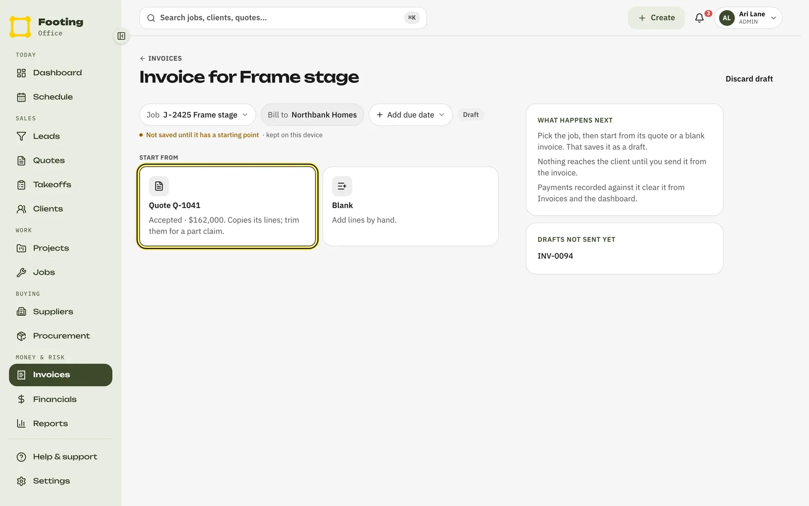809x506 pixels.
Task: Click "Not saved until it has a starting point"
Action: (x=202, y=135)
